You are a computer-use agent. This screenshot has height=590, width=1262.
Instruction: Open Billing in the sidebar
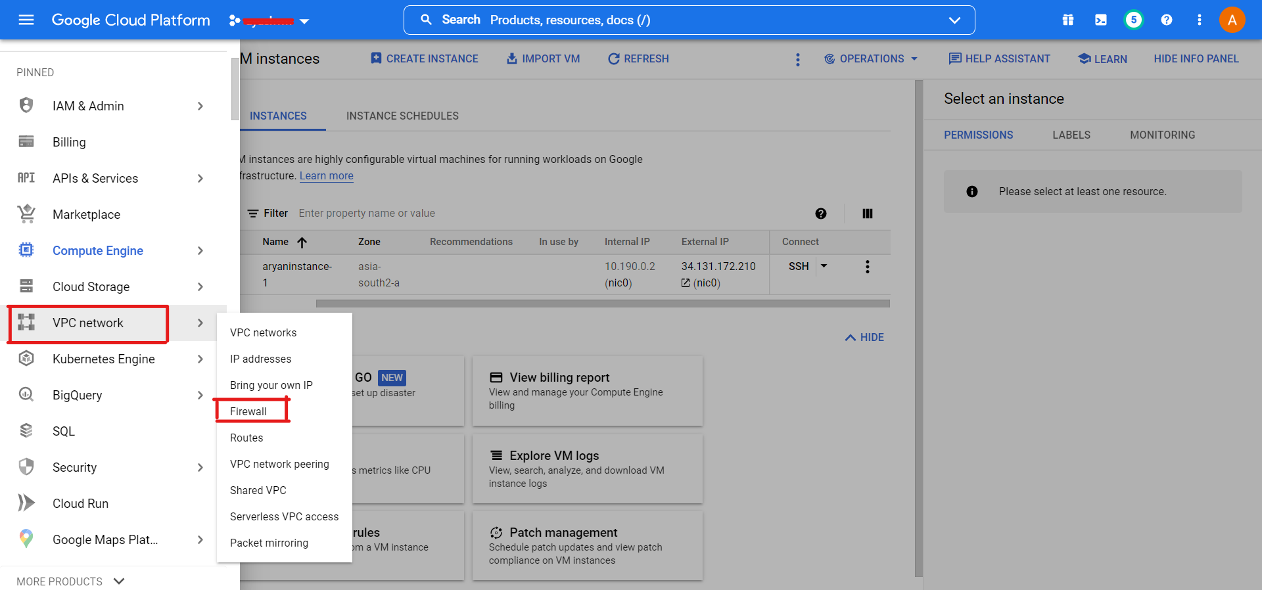[x=69, y=142]
